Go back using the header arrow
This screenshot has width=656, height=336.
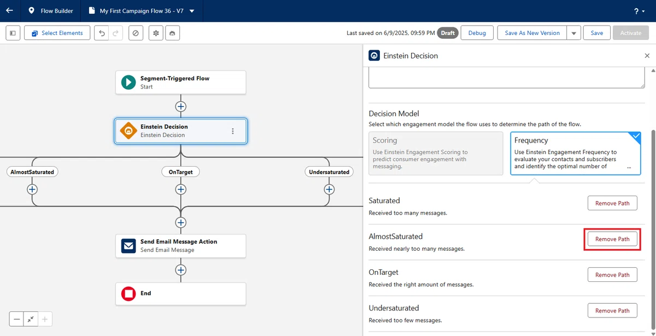[9, 10]
